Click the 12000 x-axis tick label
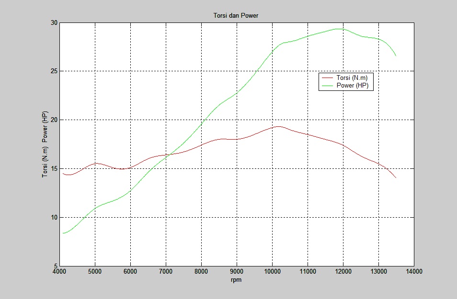 (343, 272)
